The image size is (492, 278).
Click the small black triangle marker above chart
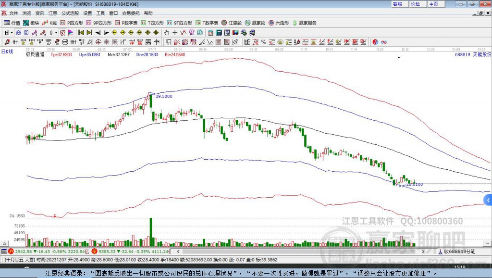click(399, 58)
